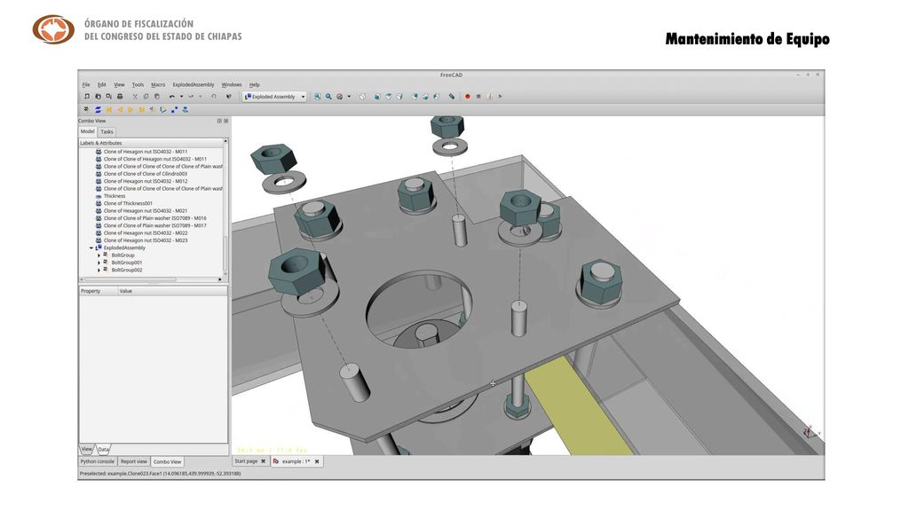Open the Exploded Assembly workbench dropdown
The image size is (909, 511).
tap(274, 97)
